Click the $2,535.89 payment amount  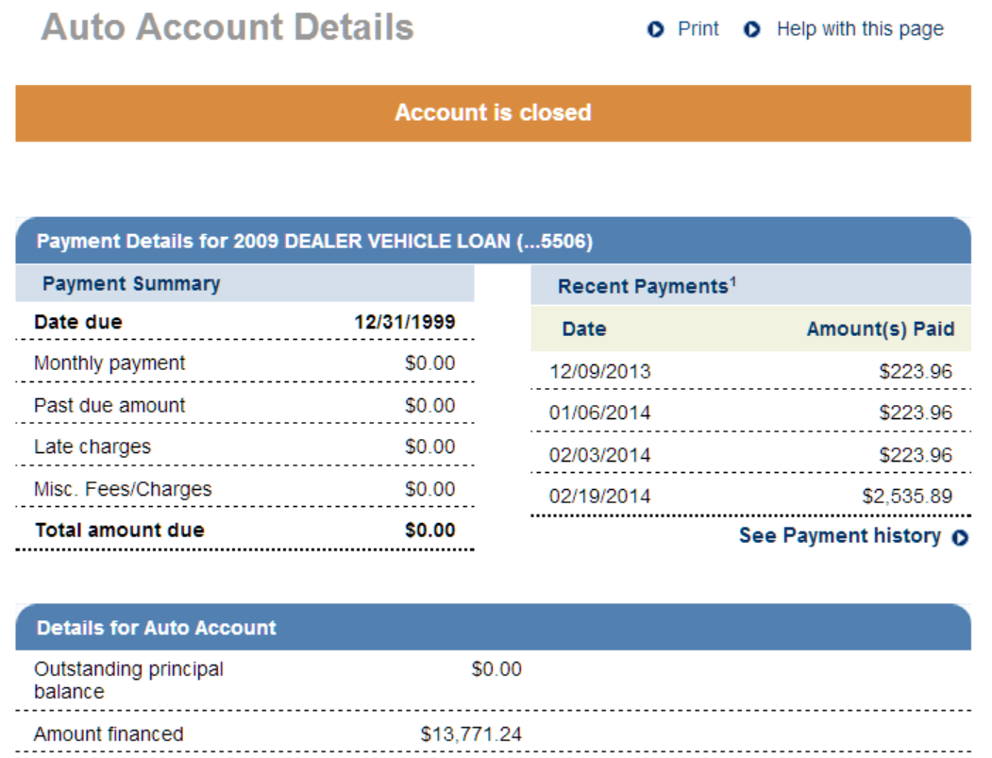click(907, 497)
